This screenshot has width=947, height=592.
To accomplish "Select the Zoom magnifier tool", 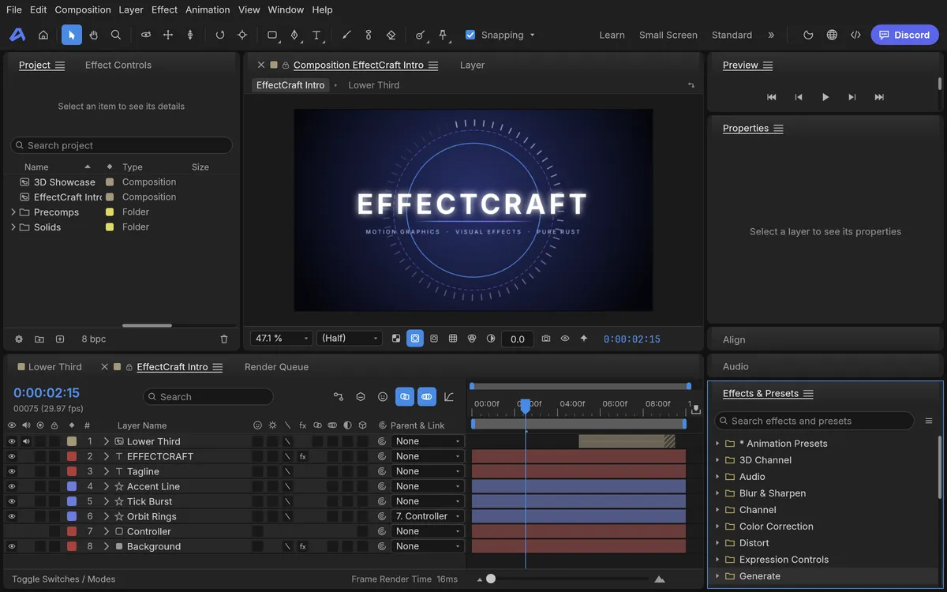I will click(116, 35).
